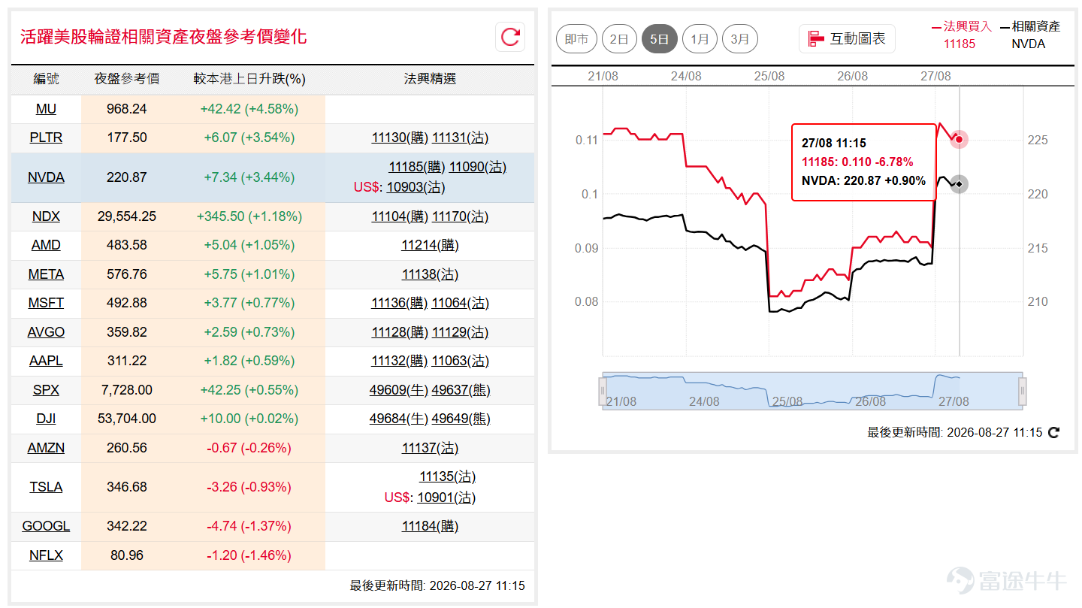The height and width of the screenshot is (608, 1082).
Task: Open the AMZN ticker link
Action: click(46, 448)
